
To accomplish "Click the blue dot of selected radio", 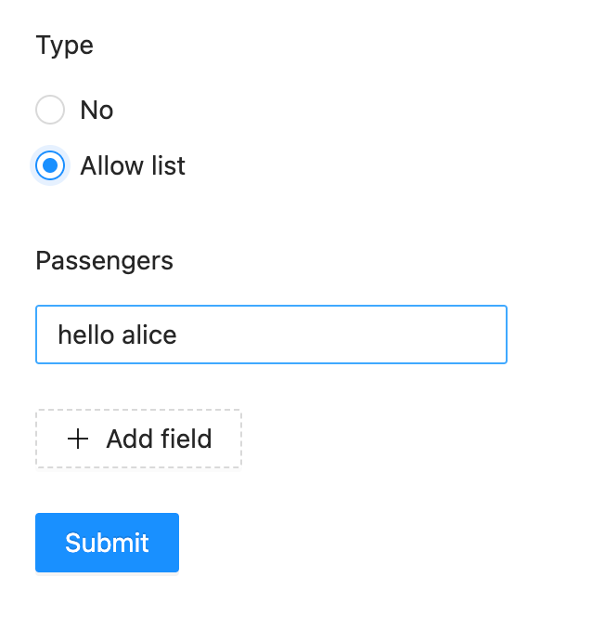I will click(50, 165).
